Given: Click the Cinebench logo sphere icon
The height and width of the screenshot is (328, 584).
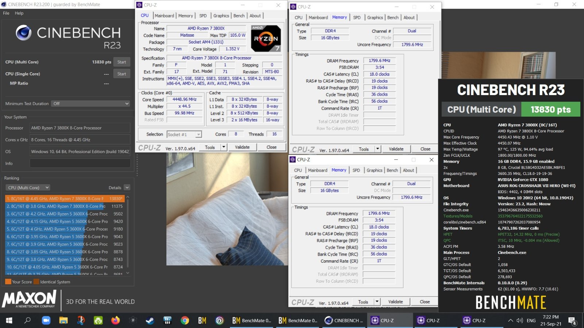Looking at the screenshot, I should [x=23, y=33].
